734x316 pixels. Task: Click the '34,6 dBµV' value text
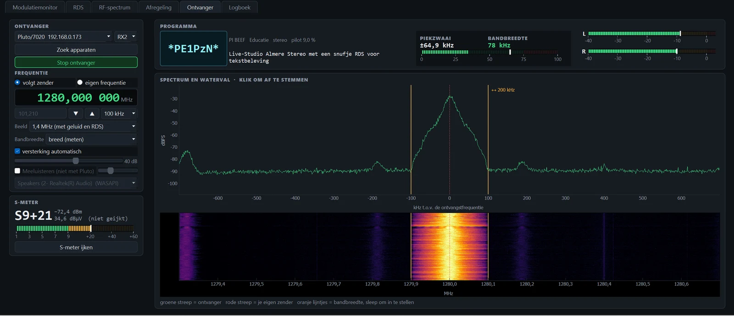68,219
